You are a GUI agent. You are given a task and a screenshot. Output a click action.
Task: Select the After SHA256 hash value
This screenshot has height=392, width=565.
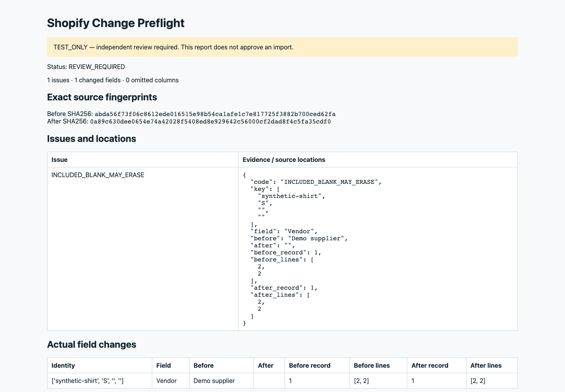[211, 122]
